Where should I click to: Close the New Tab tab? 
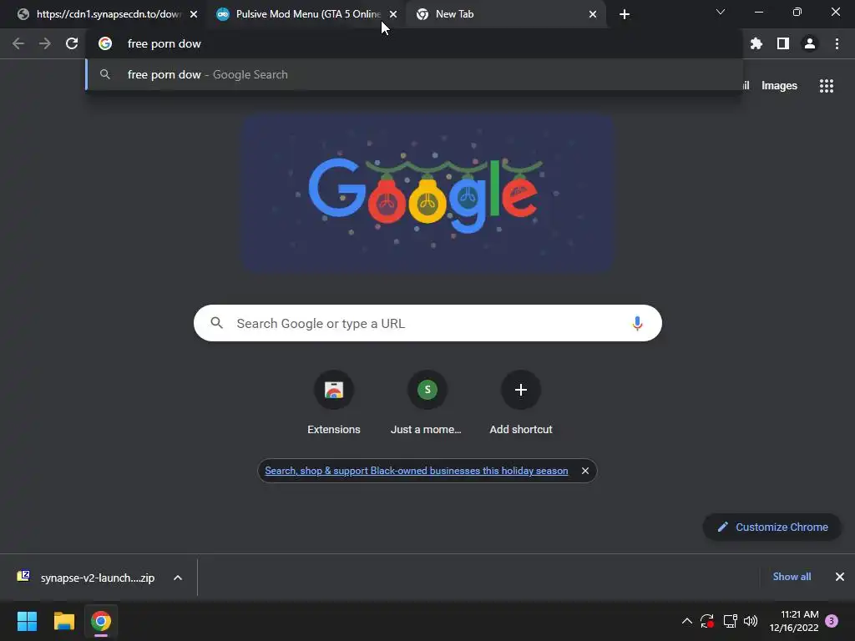593,14
